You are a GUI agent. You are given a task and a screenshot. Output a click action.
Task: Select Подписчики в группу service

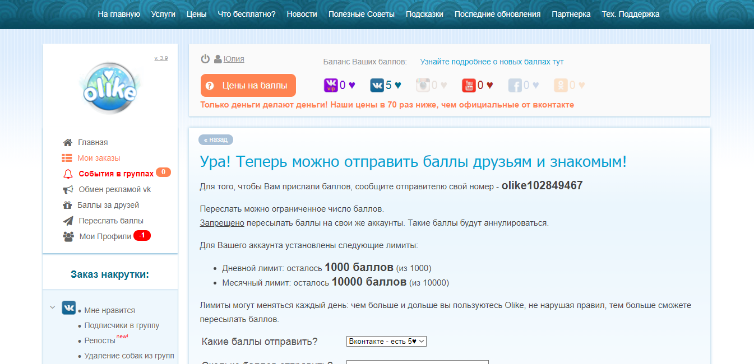(122, 325)
